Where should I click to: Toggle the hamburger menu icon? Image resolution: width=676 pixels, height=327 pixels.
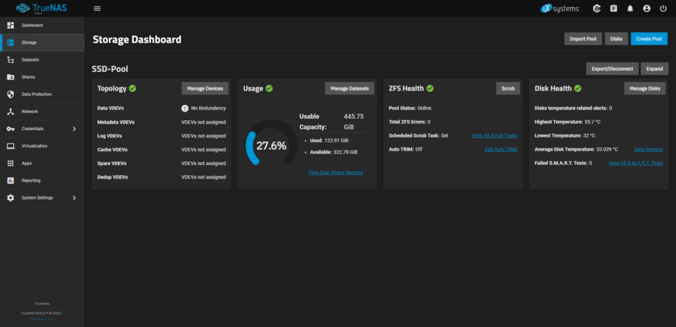coord(97,9)
